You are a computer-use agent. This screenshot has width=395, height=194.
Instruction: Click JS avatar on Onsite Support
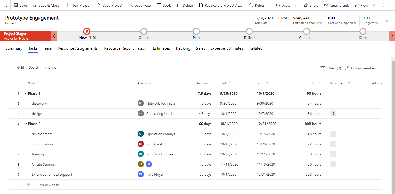pos(141,164)
